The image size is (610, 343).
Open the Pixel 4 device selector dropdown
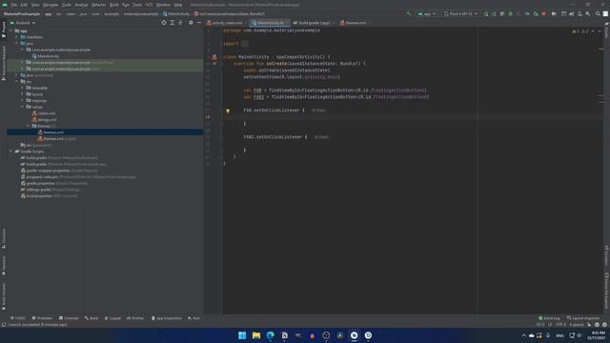click(x=460, y=14)
